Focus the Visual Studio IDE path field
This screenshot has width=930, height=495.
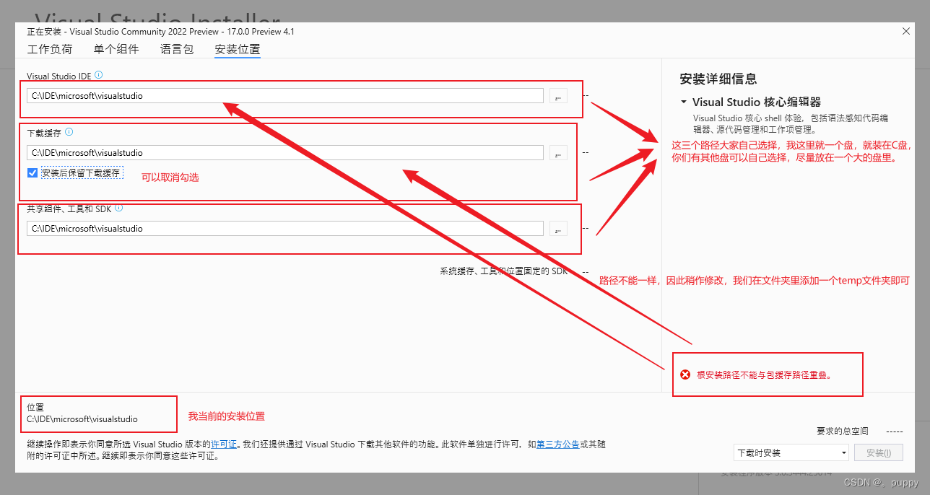pos(285,95)
